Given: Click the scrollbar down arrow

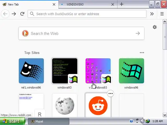Looking at the screenshot, I should [x=165, y=115].
